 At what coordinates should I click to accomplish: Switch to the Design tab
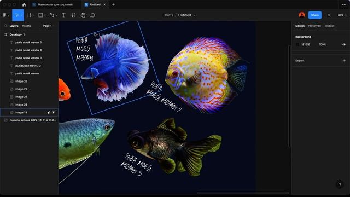tap(300, 26)
